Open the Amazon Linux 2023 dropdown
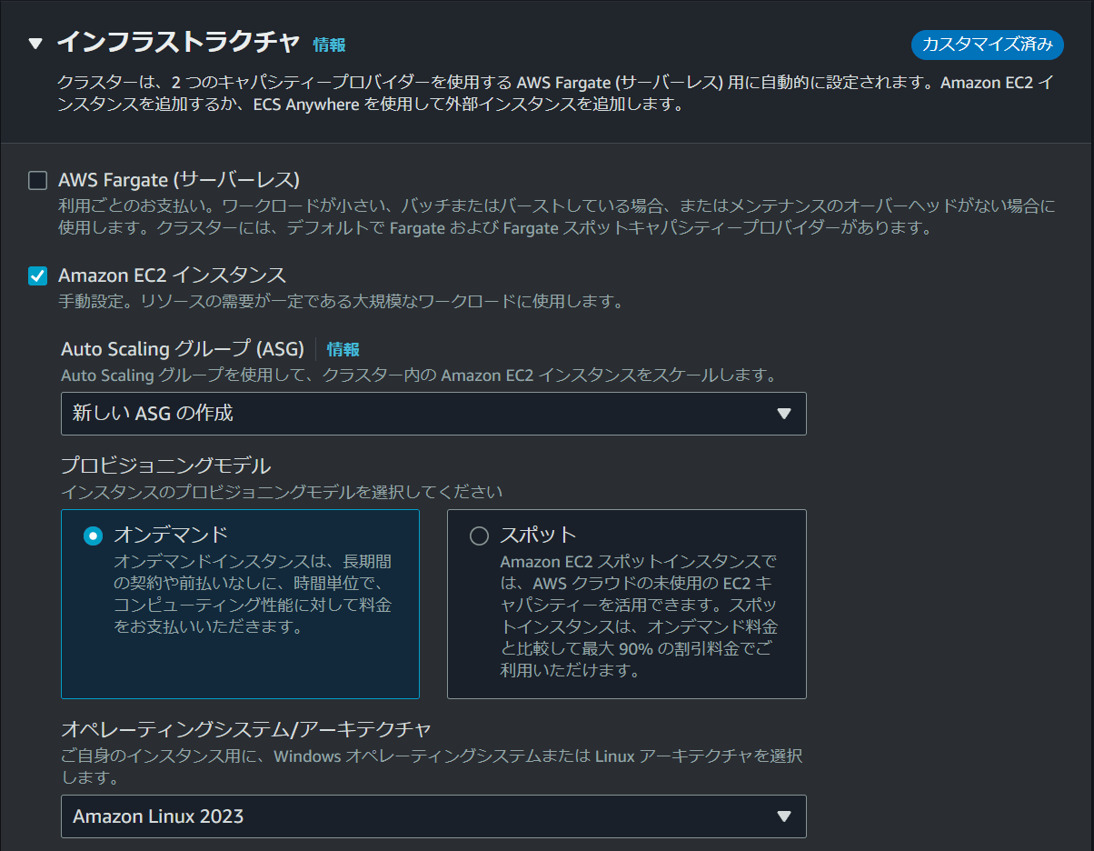Image resolution: width=1094 pixels, height=851 pixels. point(433,816)
